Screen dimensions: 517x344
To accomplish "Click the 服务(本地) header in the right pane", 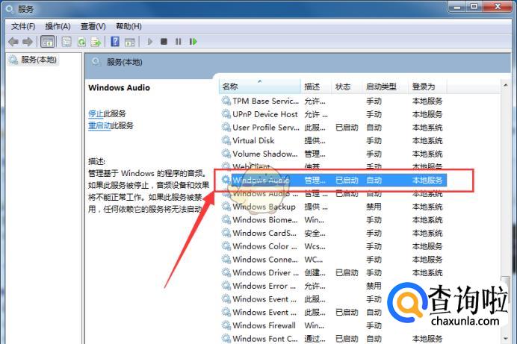I will pos(124,62).
